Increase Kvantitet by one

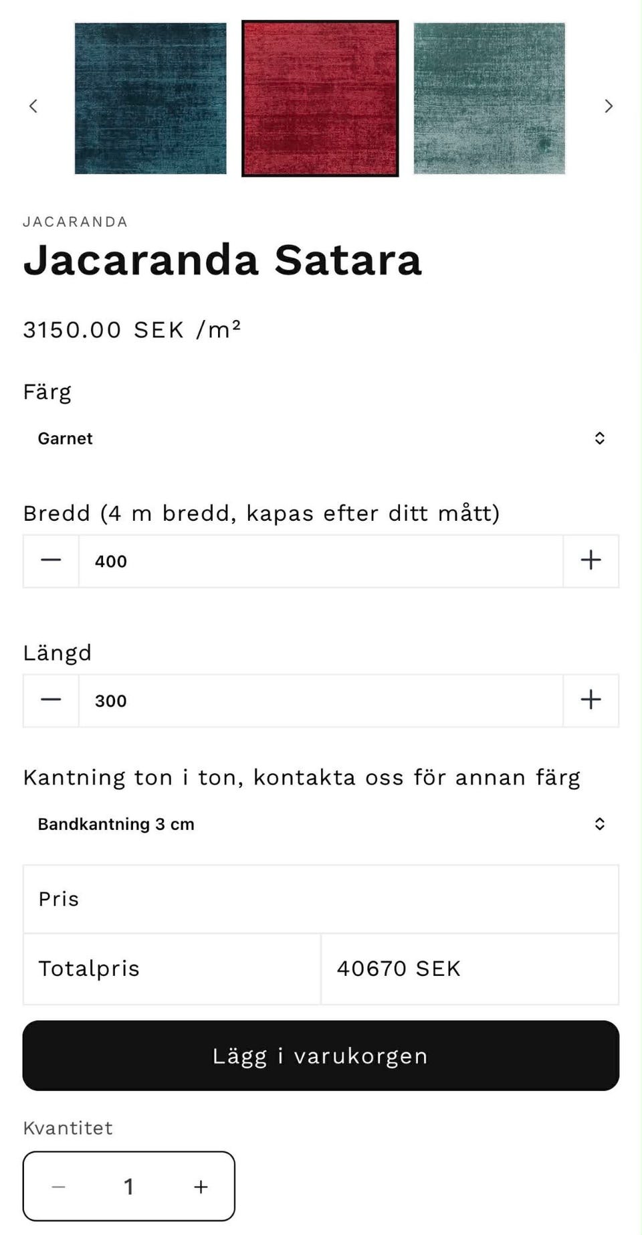tap(201, 1187)
